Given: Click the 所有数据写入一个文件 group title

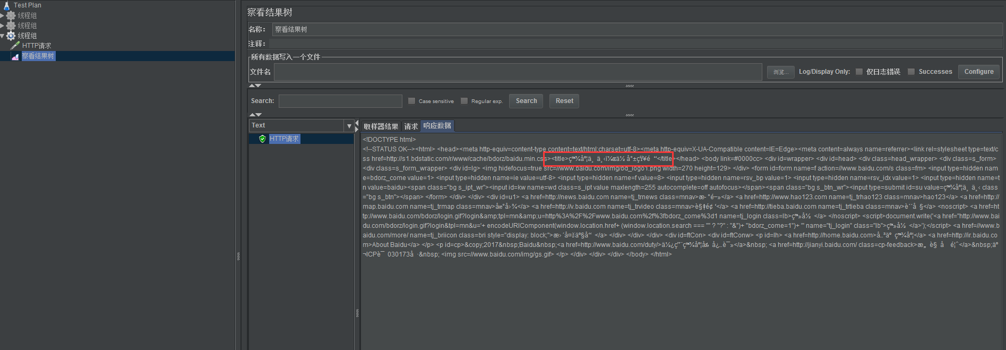Looking at the screenshot, I should 286,57.
